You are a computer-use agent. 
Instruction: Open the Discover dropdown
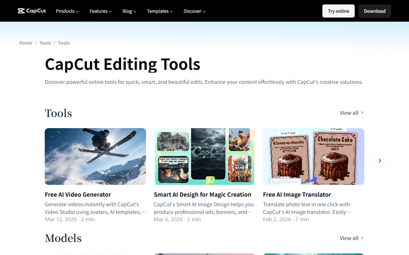(195, 11)
